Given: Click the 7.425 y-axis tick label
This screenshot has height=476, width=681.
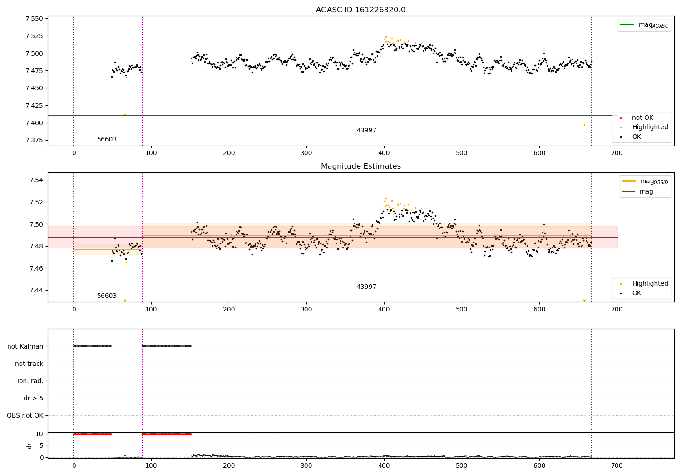Looking at the screenshot, I should (34, 106).
